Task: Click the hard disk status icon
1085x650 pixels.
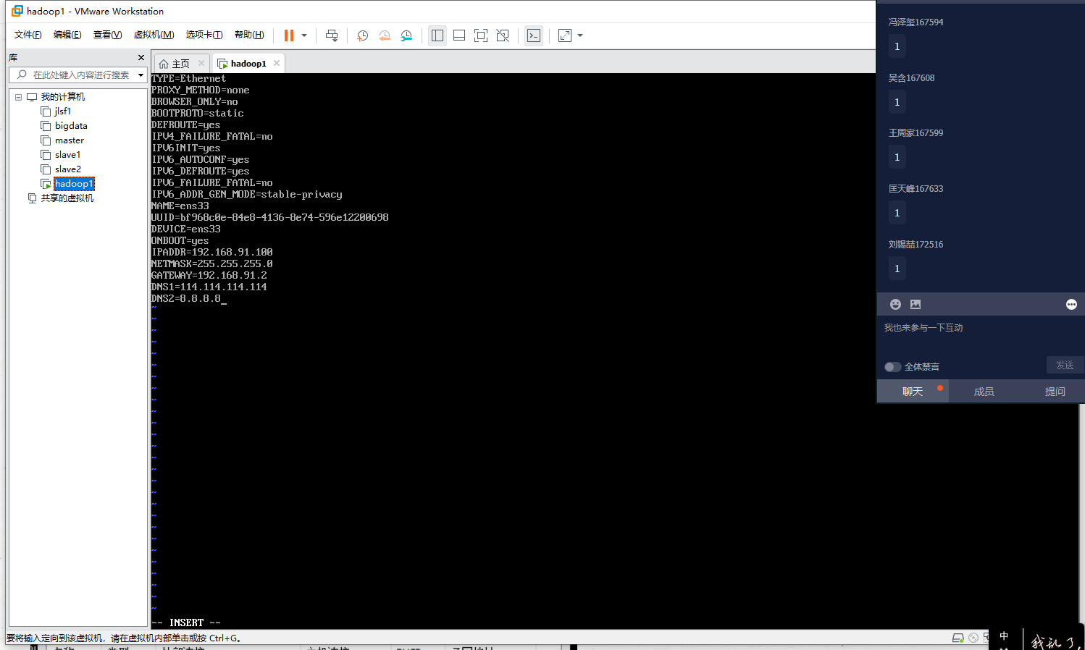Action: click(x=958, y=638)
